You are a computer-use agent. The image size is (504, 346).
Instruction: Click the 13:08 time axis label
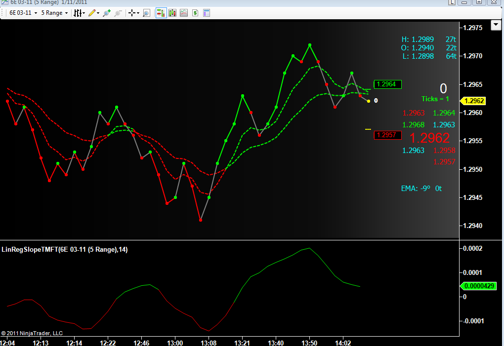point(209,343)
